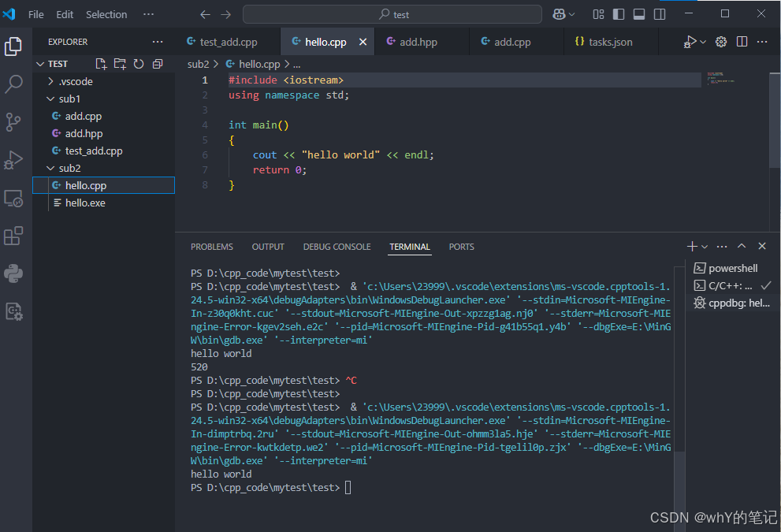Screen dimensions: 781x532
Task: Open the title bar more menus ellipsis
Action: (x=148, y=14)
